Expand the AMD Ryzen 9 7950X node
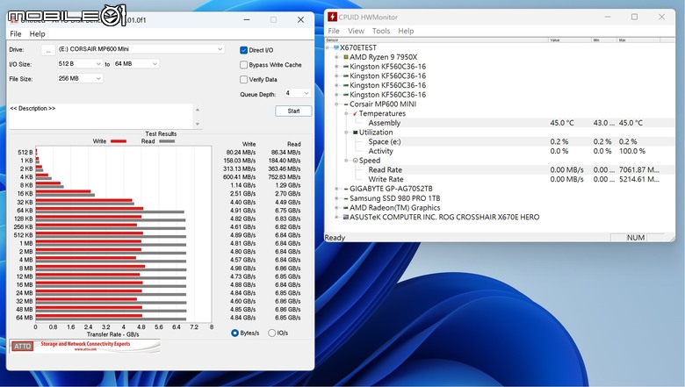Image resolution: width=685 pixels, height=387 pixels. (337, 57)
